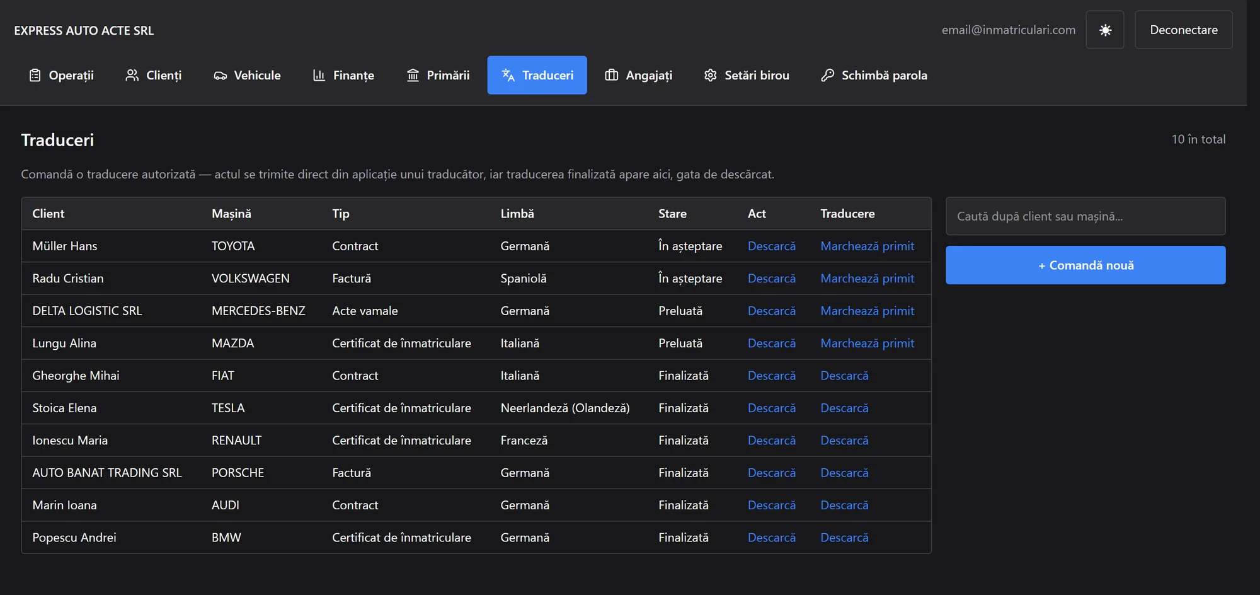This screenshot has height=595, width=1260.
Task: Open Finanțe bar chart icon
Action: pyautogui.click(x=319, y=75)
